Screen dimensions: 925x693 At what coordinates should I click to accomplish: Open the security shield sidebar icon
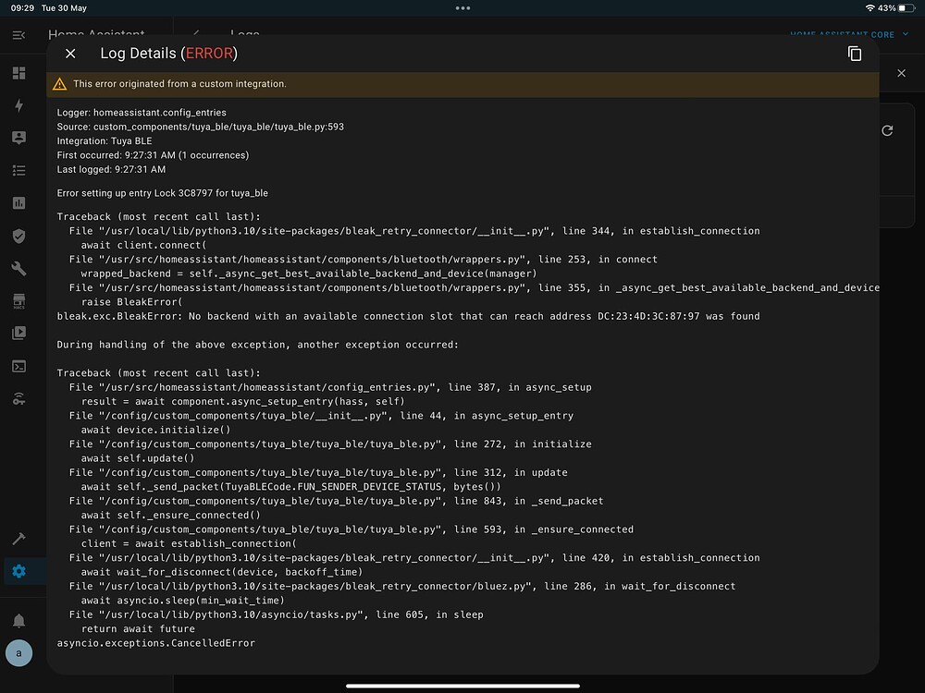[19, 236]
